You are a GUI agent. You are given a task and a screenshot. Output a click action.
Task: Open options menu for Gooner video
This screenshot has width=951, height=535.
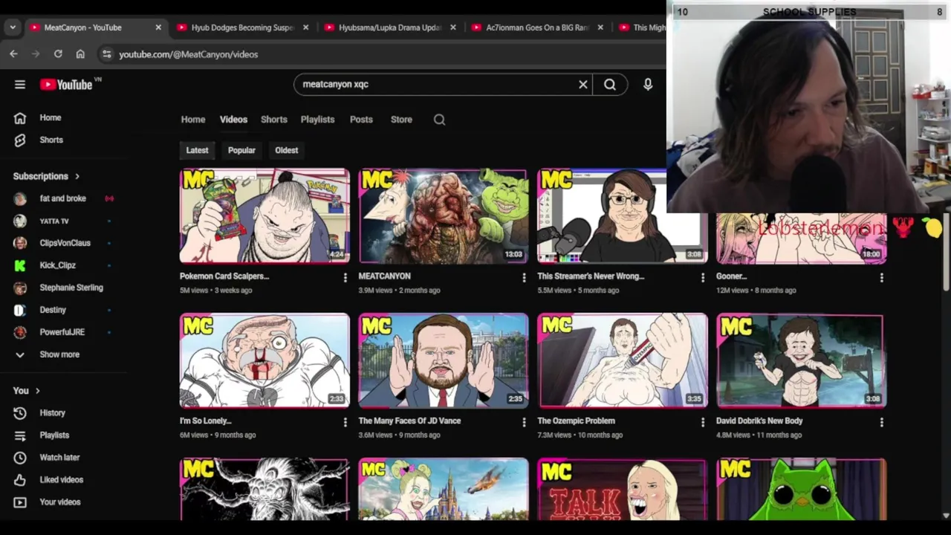click(882, 277)
